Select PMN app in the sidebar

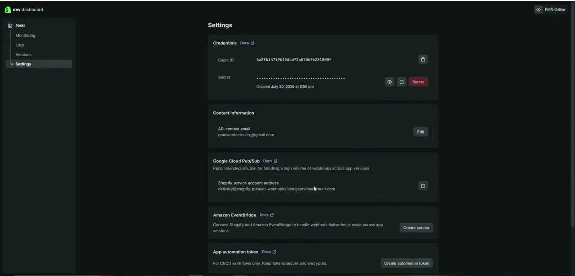pos(20,26)
